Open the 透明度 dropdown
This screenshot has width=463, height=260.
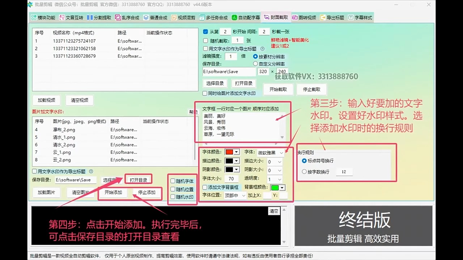(x=274, y=179)
